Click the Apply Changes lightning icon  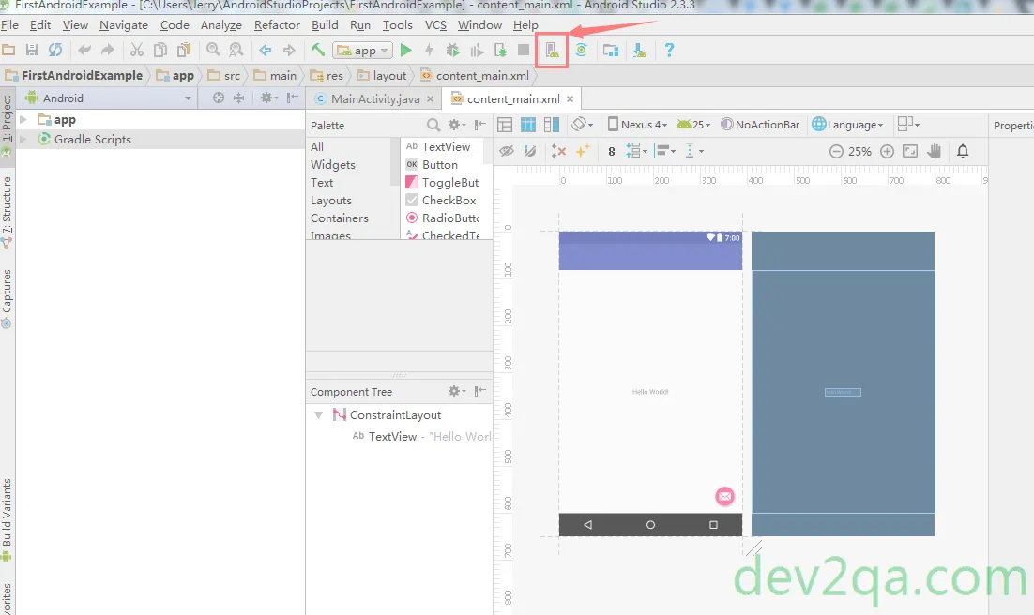click(x=430, y=50)
